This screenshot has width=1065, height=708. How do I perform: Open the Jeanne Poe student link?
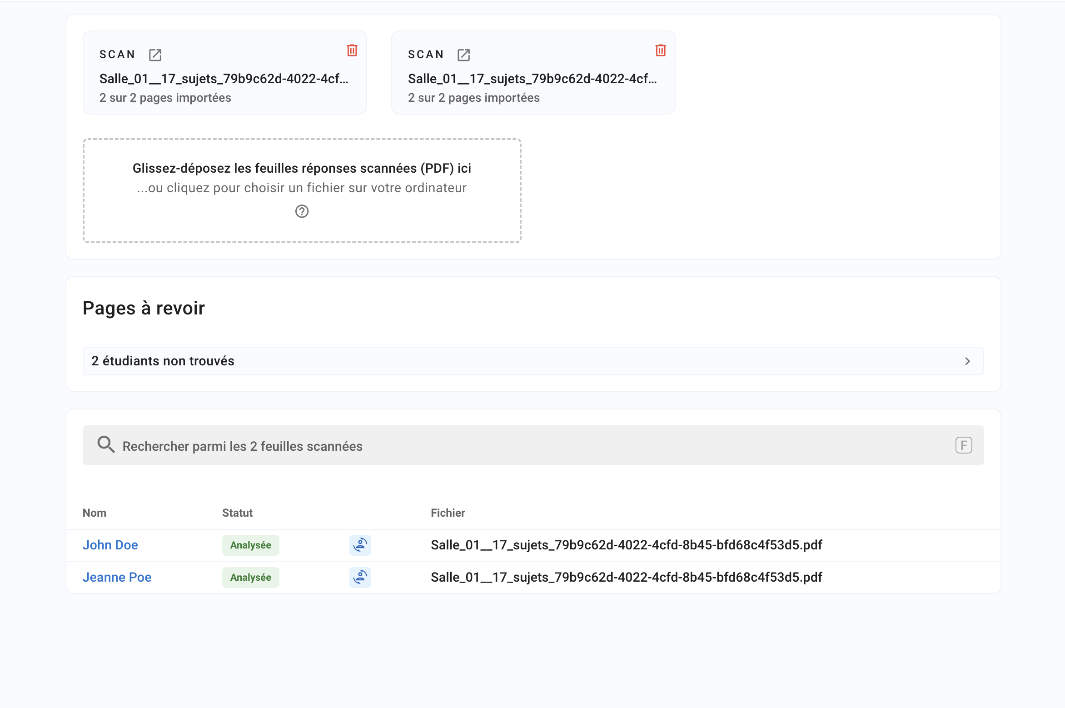point(117,577)
